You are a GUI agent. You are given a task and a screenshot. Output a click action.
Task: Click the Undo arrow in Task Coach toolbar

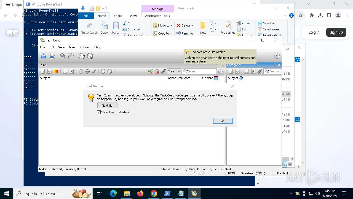[63, 56]
